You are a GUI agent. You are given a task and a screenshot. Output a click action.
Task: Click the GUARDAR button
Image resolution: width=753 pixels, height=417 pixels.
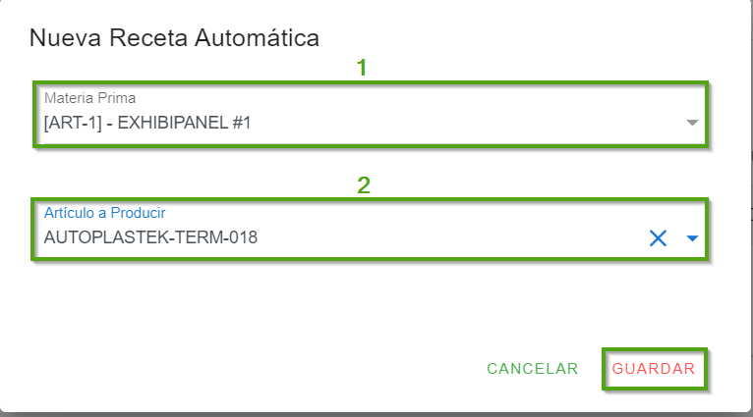[x=654, y=369]
